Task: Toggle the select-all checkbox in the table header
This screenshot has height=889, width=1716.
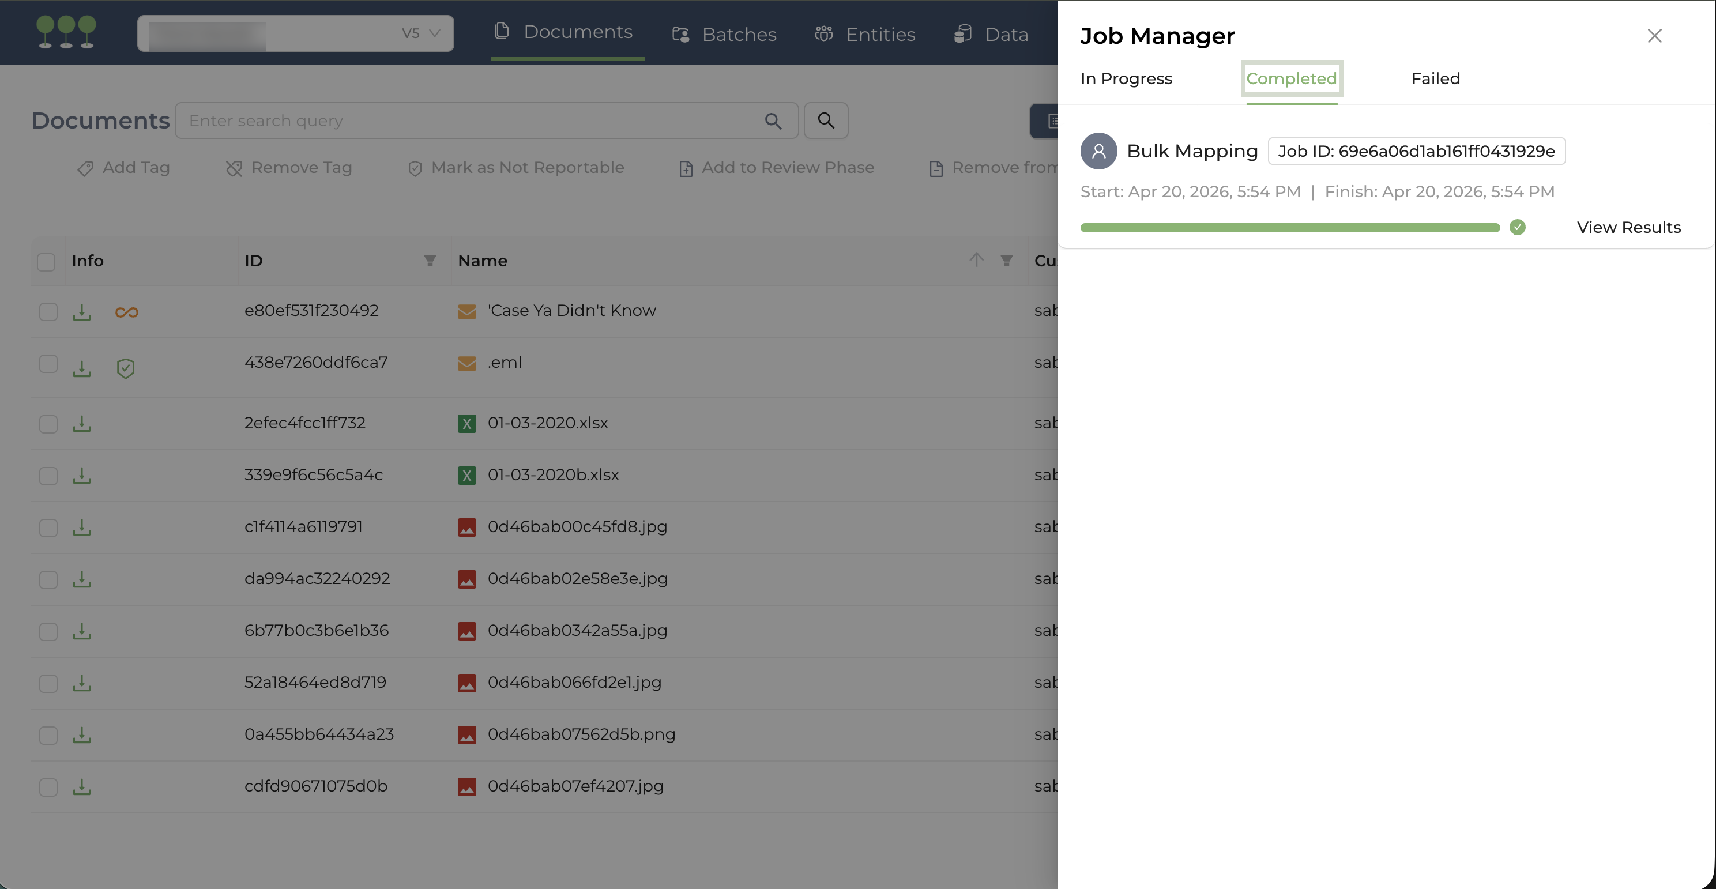Action: pos(47,262)
